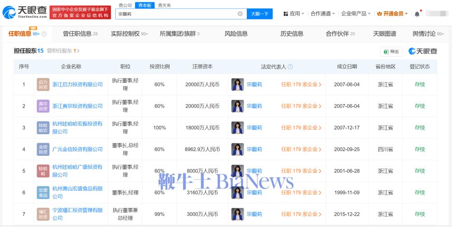The image size is (452, 227).
Task: Open the 所属集团/族群 tab
Action: [179, 34]
